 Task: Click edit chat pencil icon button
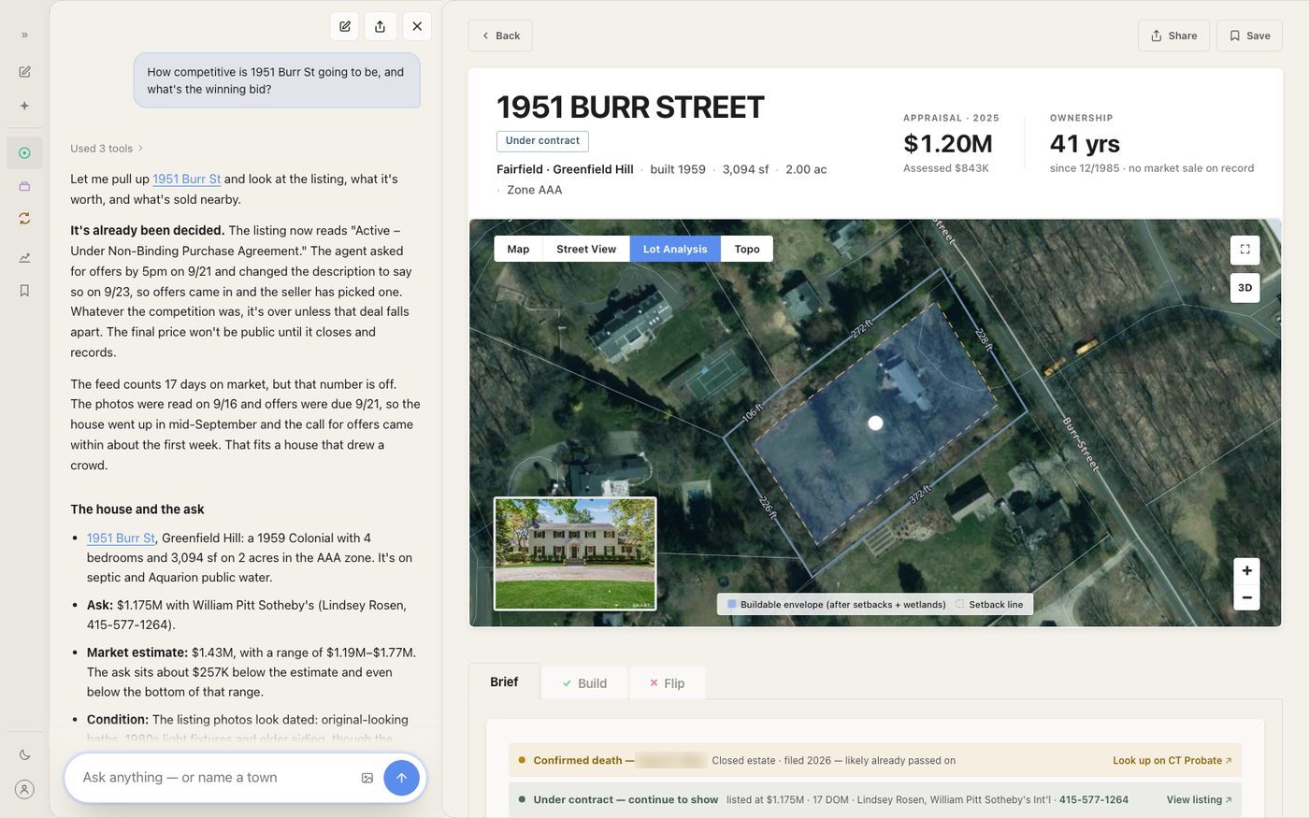coord(345,26)
